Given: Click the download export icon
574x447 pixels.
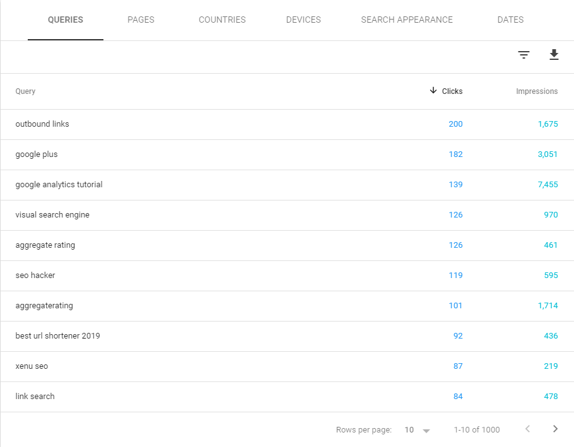Looking at the screenshot, I should click(554, 55).
